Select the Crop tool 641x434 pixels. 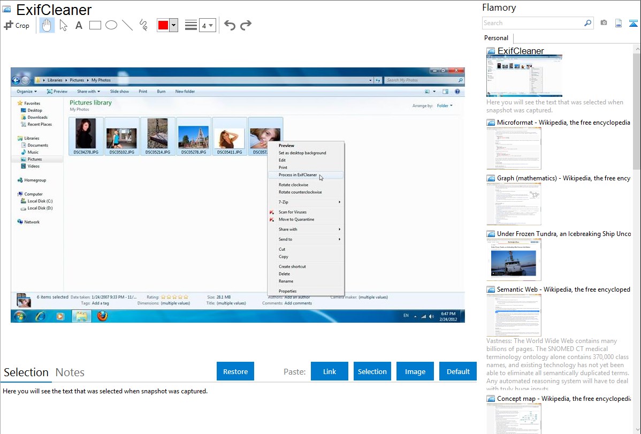17,25
